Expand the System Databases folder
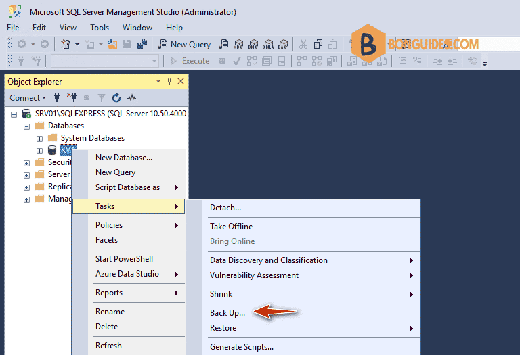 click(39, 139)
